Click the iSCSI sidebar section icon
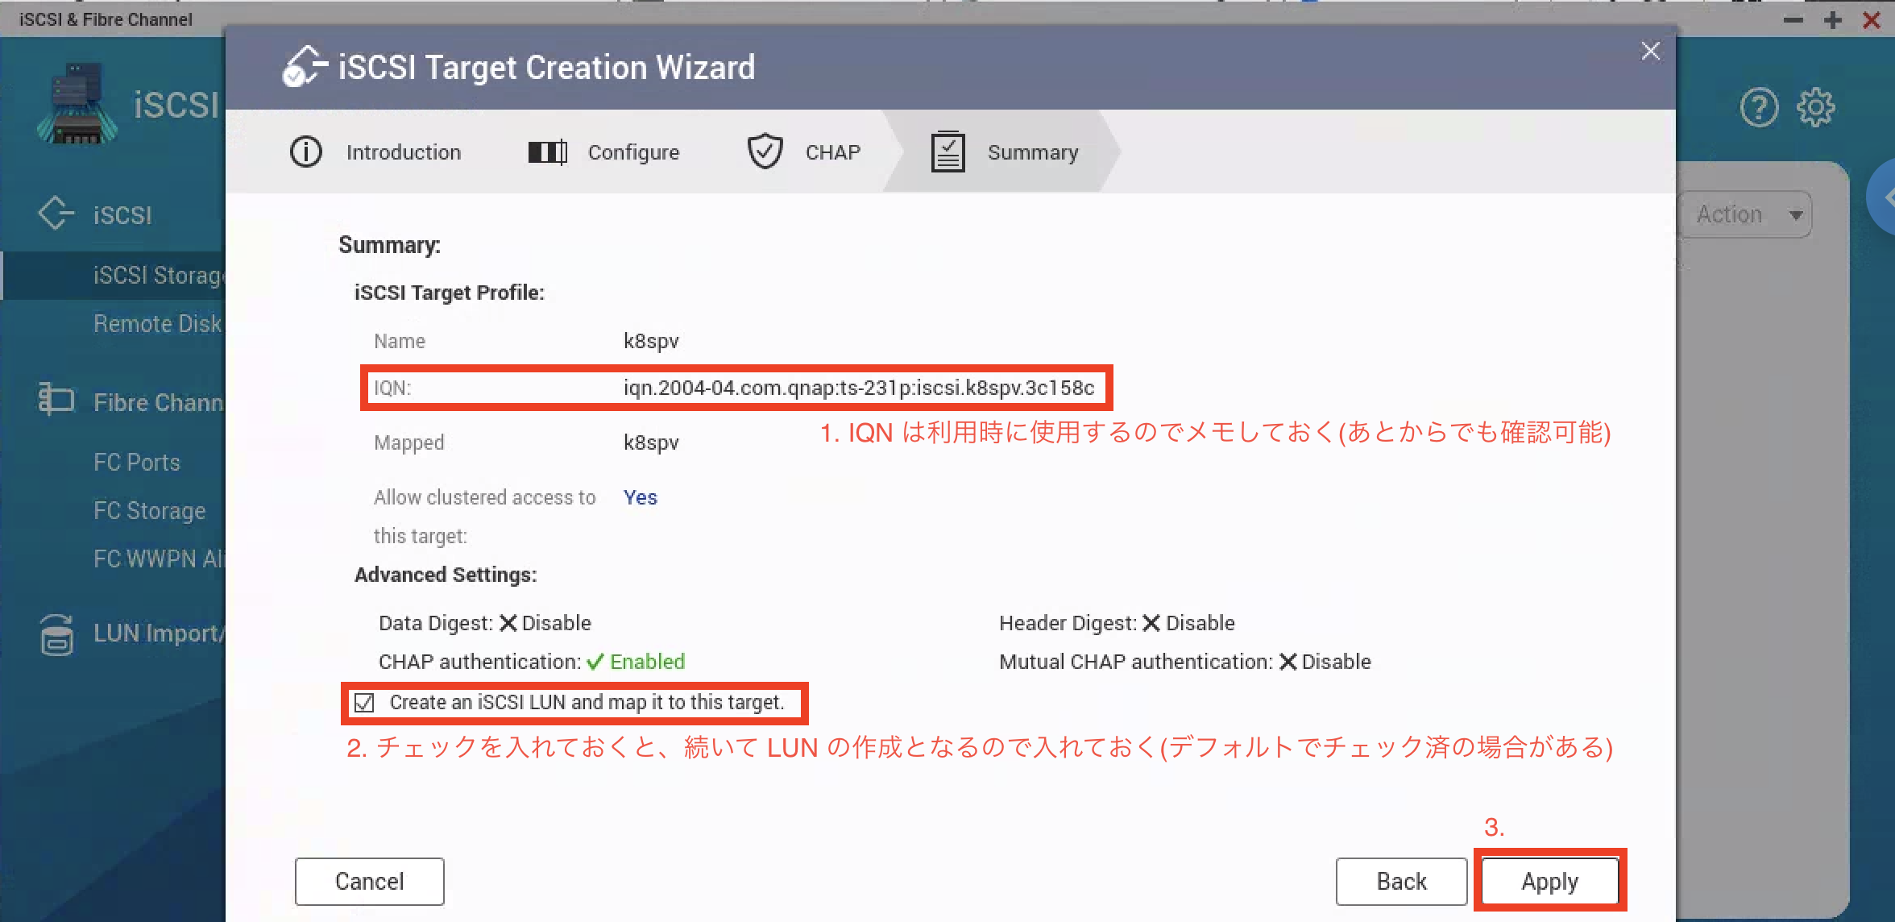Image resolution: width=1895 pixels, height=922 pixels. tap(56, 214)
